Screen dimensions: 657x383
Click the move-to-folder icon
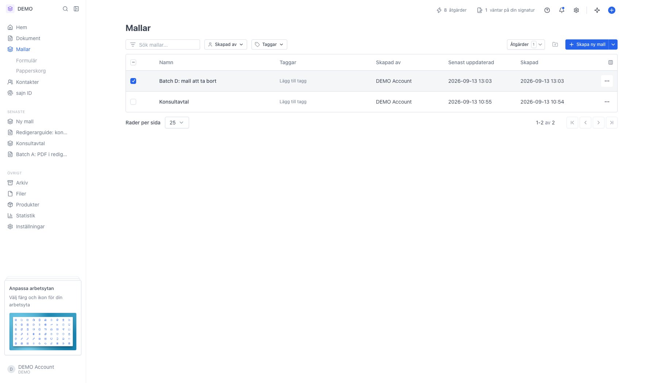coord(555,45)
